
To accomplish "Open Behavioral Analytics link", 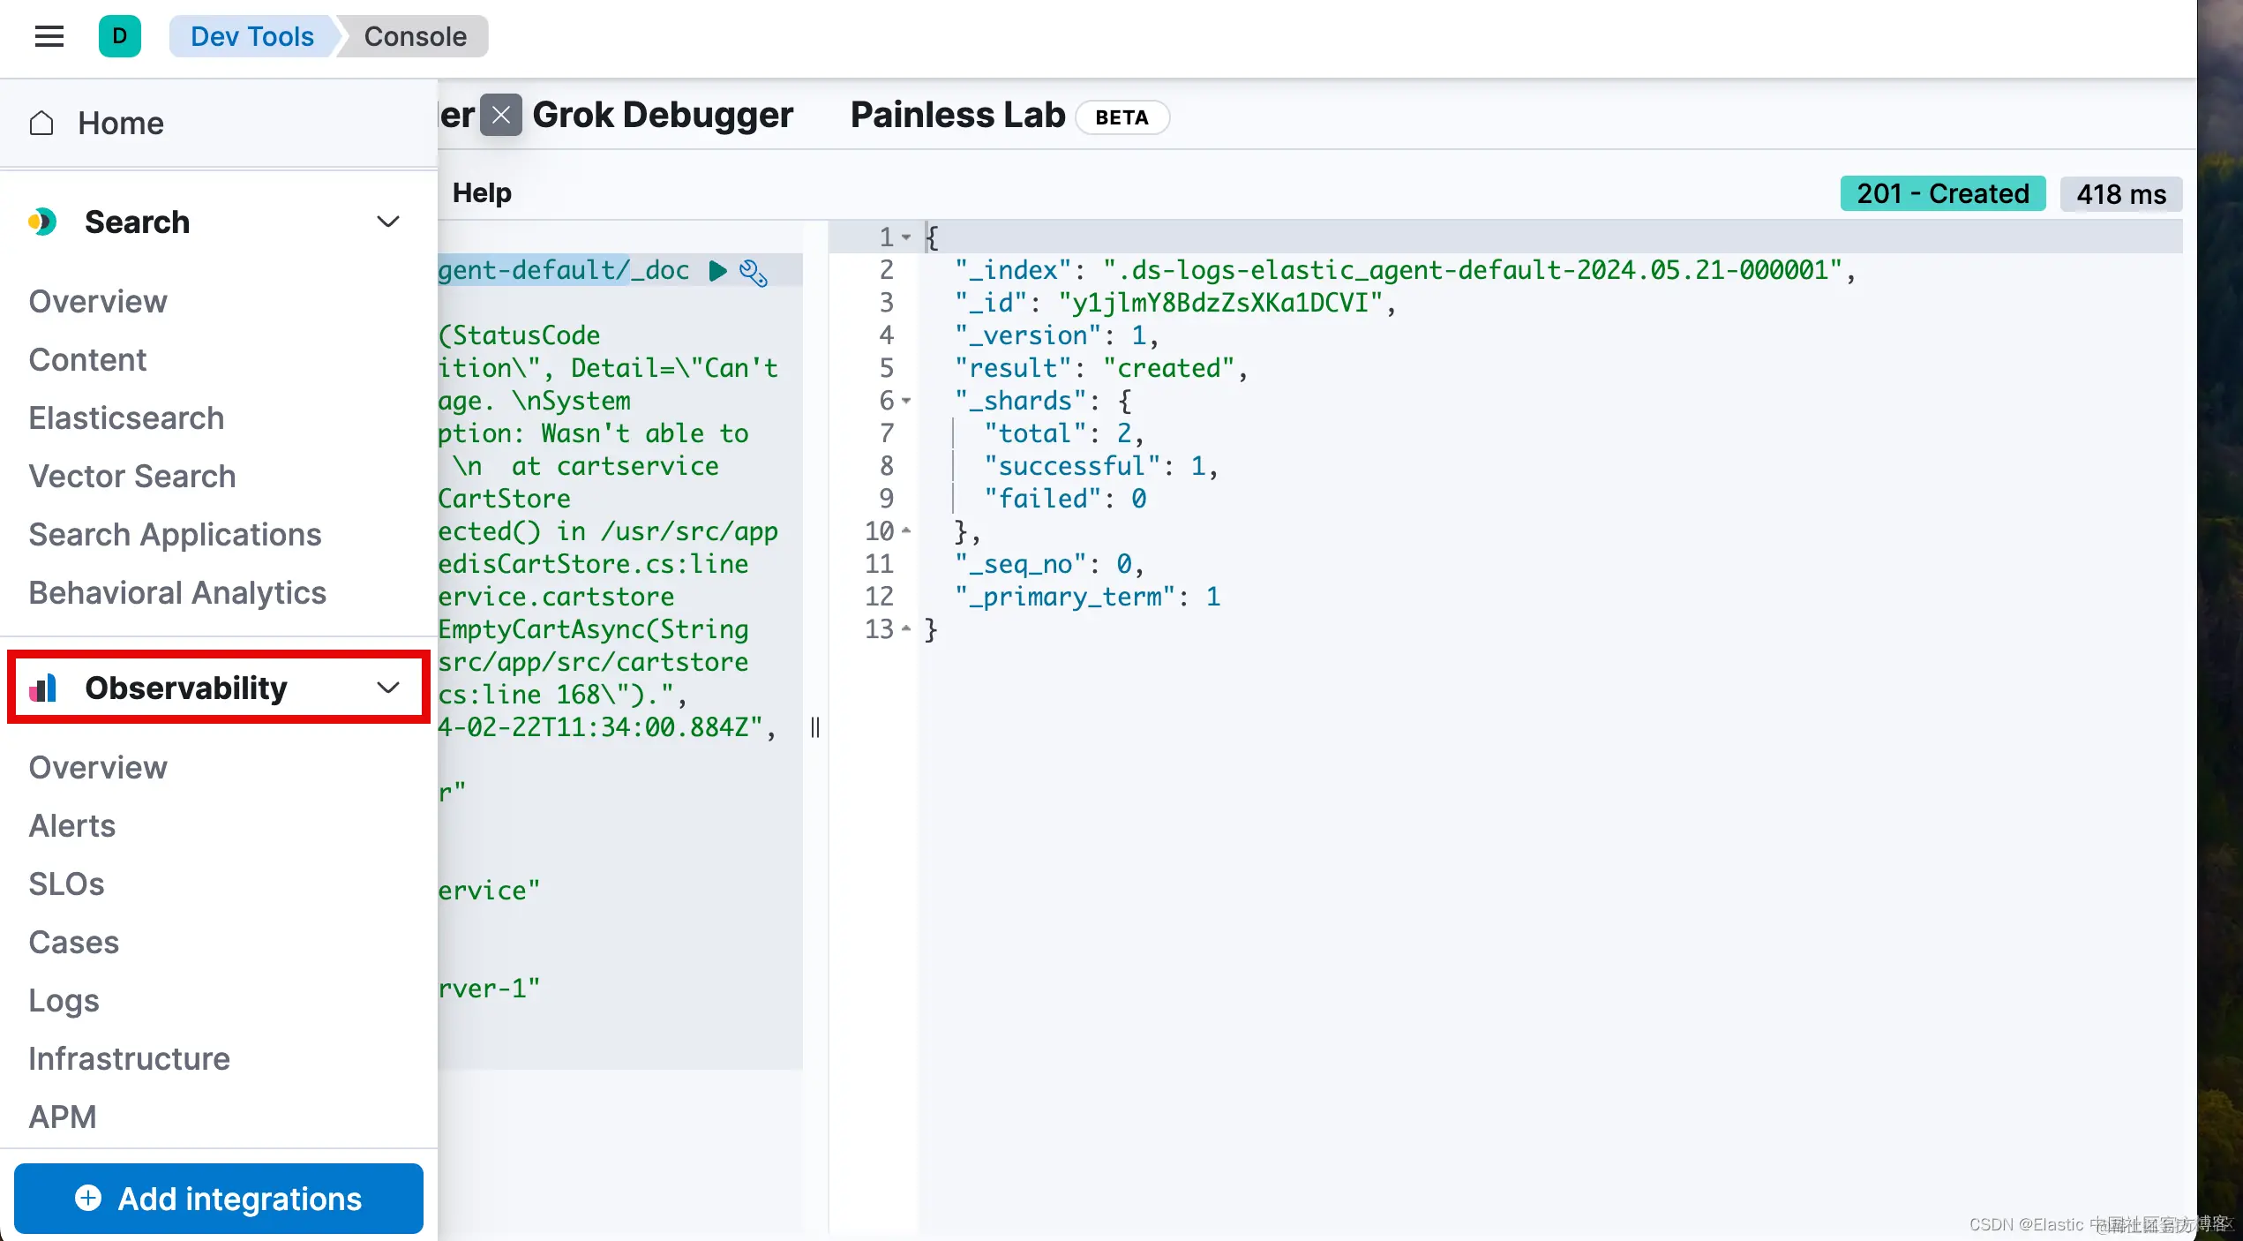I will (177, 592).
